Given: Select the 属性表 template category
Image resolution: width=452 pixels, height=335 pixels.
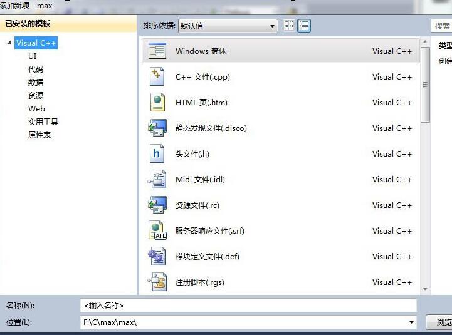Looking at the screenshot, I should pyautogui.click(x=39, y=135).
